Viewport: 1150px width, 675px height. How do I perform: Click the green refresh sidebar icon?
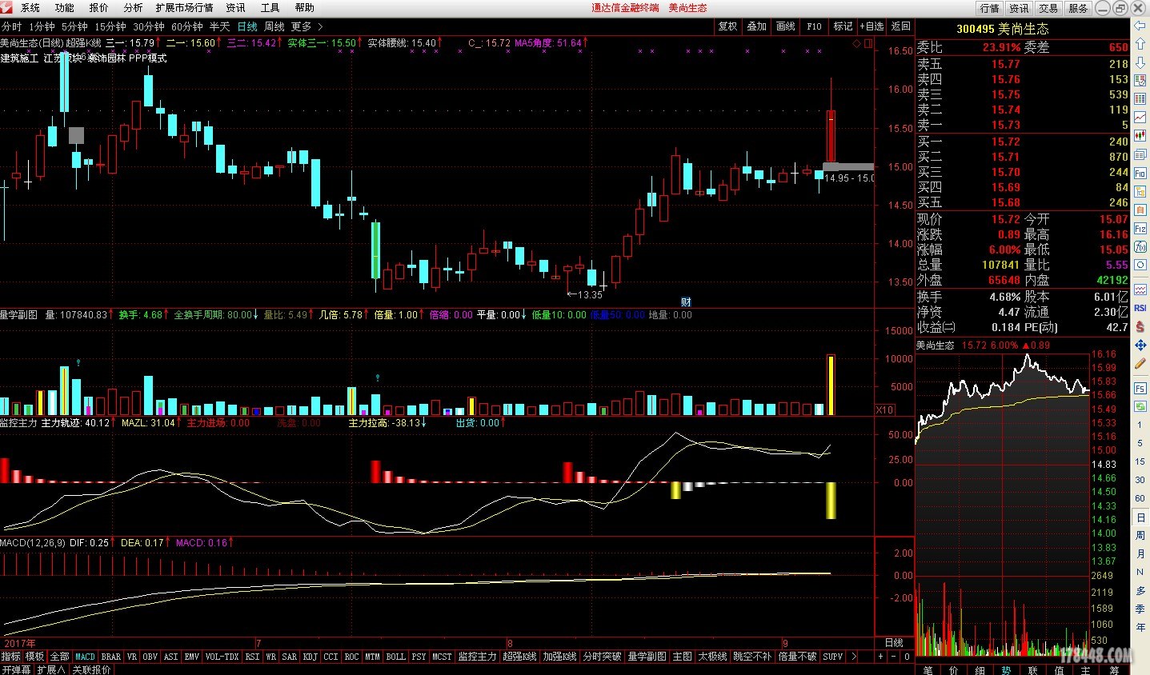[1140, 406]
